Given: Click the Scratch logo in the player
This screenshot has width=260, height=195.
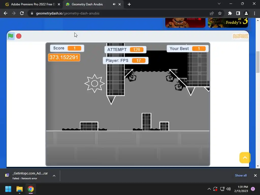Looking at the screenshot, I should pos(240,36).
